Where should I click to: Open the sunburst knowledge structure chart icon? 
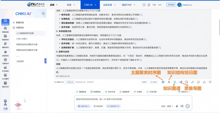[169, 82]
